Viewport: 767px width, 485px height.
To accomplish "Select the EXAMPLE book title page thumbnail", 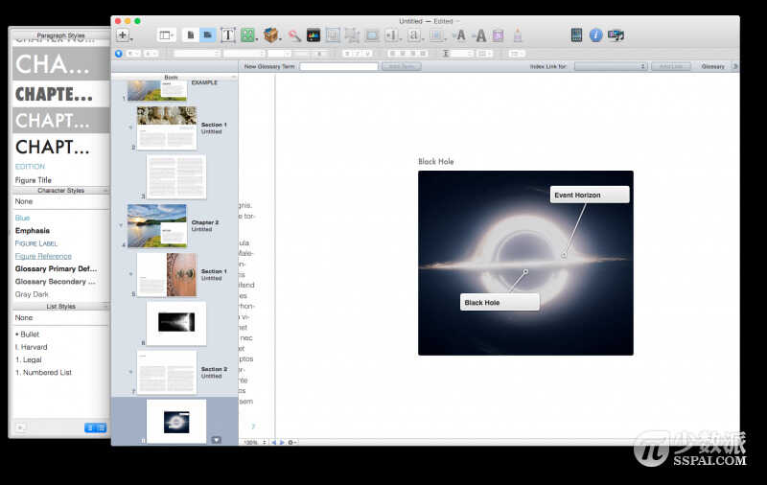I will tap(156, 90).
